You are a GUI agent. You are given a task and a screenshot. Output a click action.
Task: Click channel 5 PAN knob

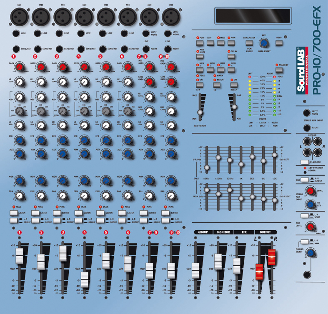[106, 195]
